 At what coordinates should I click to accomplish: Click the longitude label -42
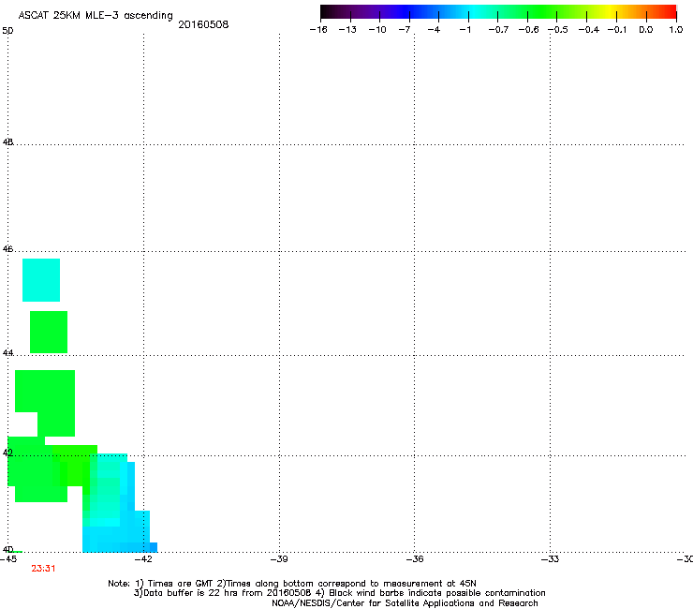pos(143,559)
